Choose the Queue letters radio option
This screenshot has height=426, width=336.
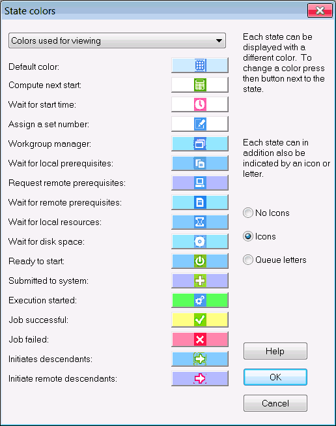(274, 260)
